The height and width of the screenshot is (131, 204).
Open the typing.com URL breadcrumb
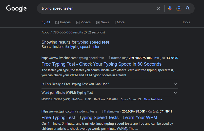(x=69, y=111)
